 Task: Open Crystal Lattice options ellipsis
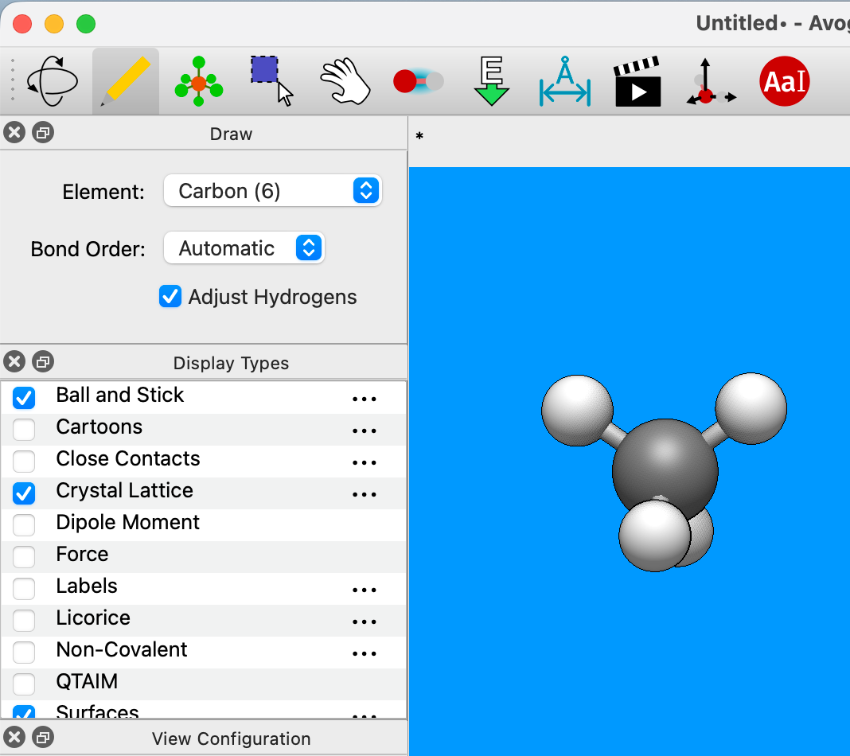[x=364, y=494]
